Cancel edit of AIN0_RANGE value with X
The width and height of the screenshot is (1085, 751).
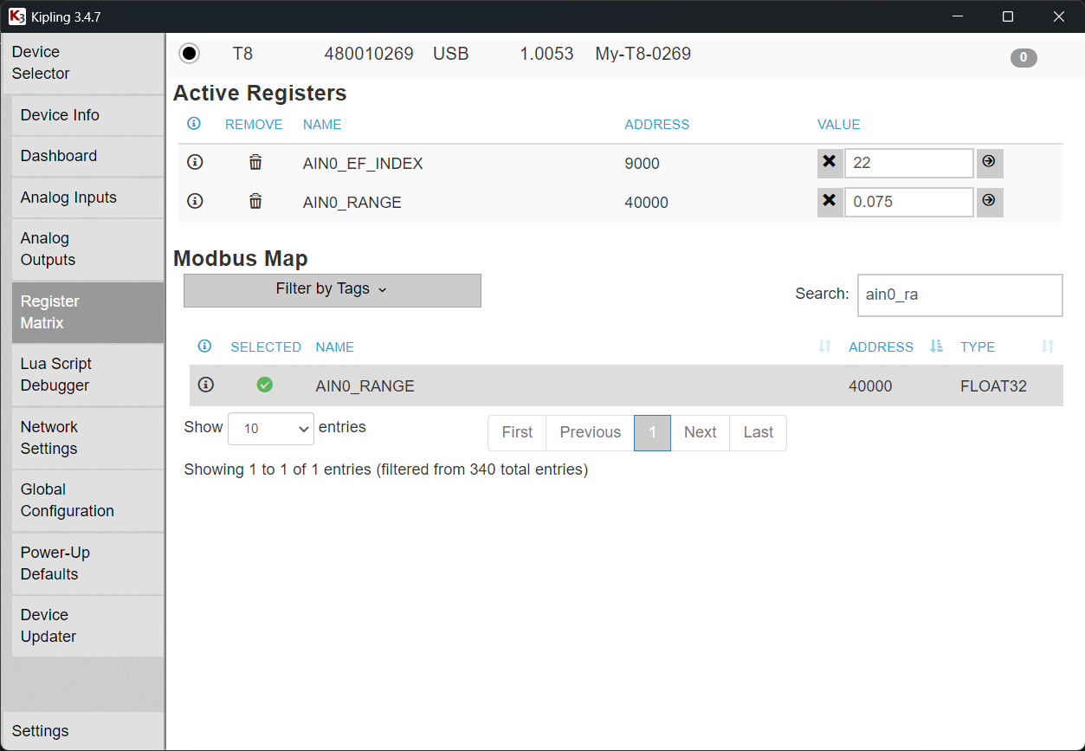pos(830,201)
